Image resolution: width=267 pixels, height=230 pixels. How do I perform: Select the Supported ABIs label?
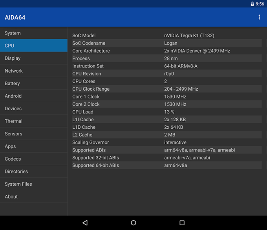[x=89, y=150]
